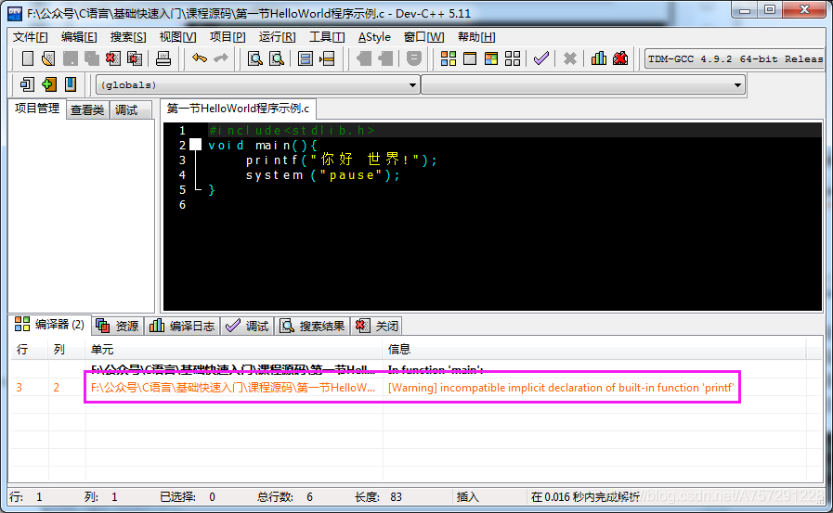Click the Print icon

(163, 58)
